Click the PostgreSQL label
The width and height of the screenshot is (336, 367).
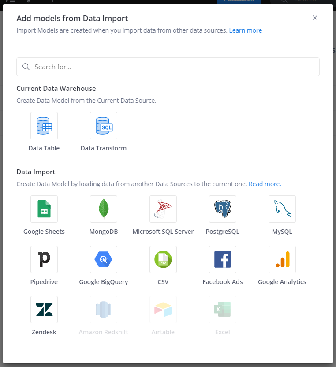click(x=223, y=232)
